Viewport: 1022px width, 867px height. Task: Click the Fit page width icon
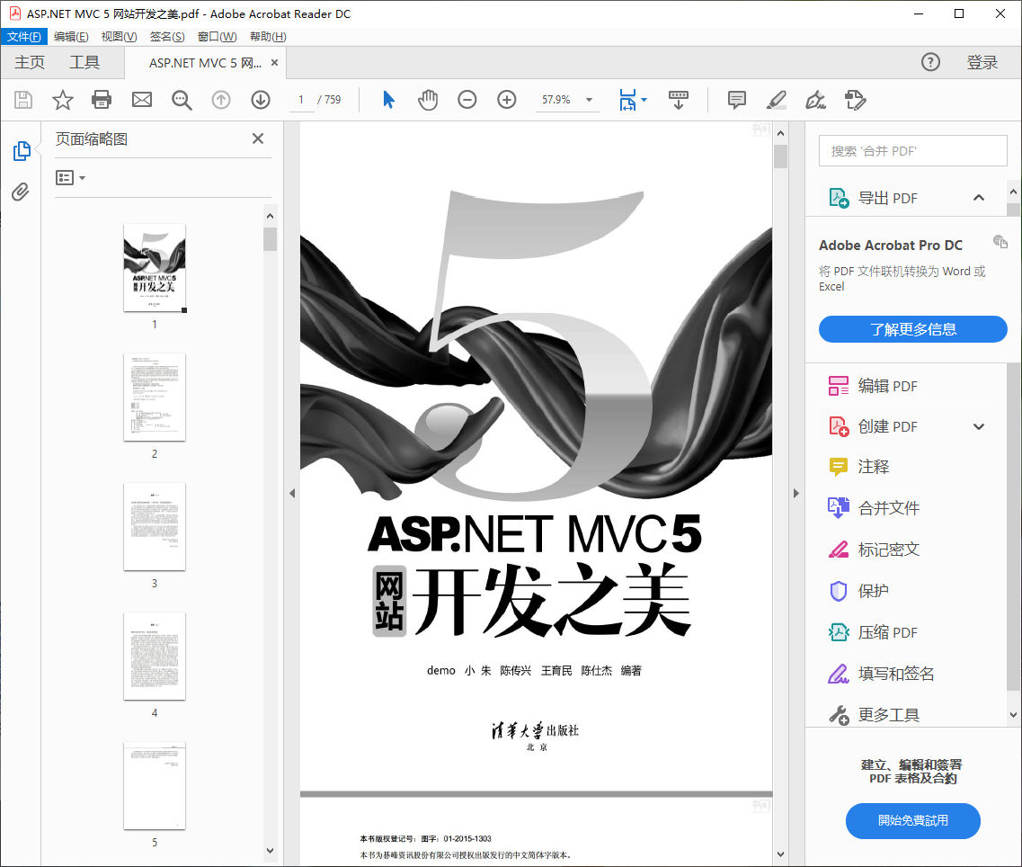pyautogui.click(x=627, y=100)
